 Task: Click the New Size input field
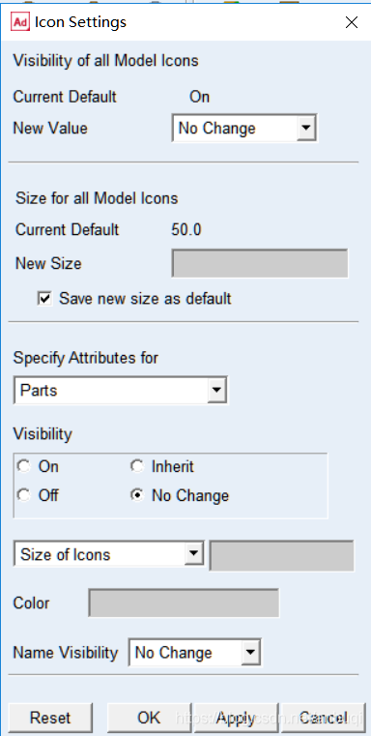coord(260,263)
